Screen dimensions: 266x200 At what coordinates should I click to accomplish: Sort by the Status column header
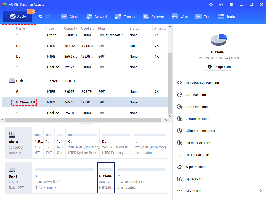click(134, 29)
